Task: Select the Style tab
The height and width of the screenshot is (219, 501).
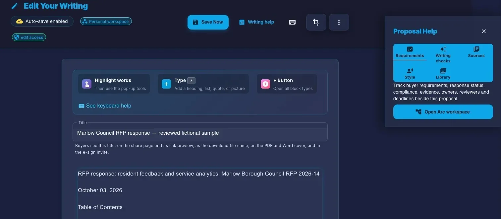Action: (x=410, y=74)
